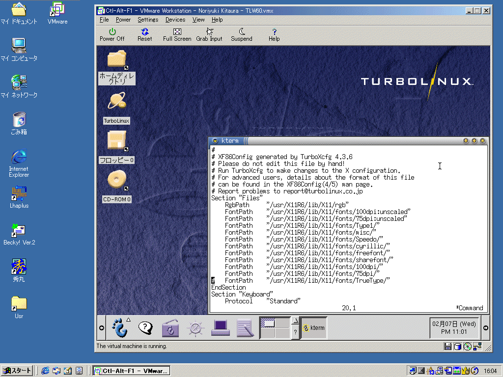Open the Settings menu
Viewport: 503px width, 377px height.
(148, 20)
